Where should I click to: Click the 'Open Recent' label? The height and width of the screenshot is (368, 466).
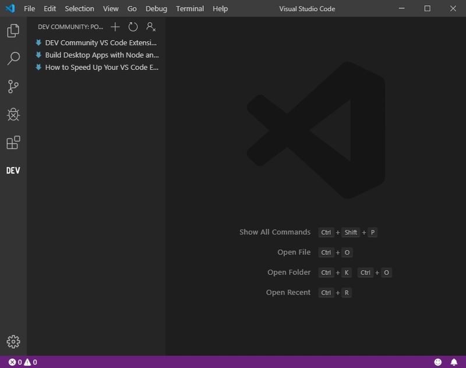pyautogui.click(x=288, y=292)
